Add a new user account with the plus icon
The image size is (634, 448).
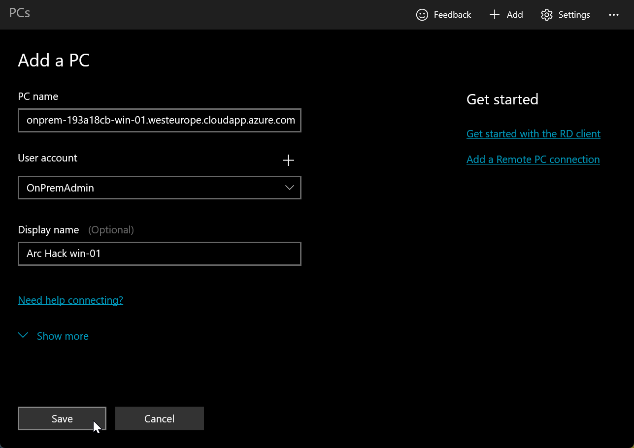pos(288,160)
